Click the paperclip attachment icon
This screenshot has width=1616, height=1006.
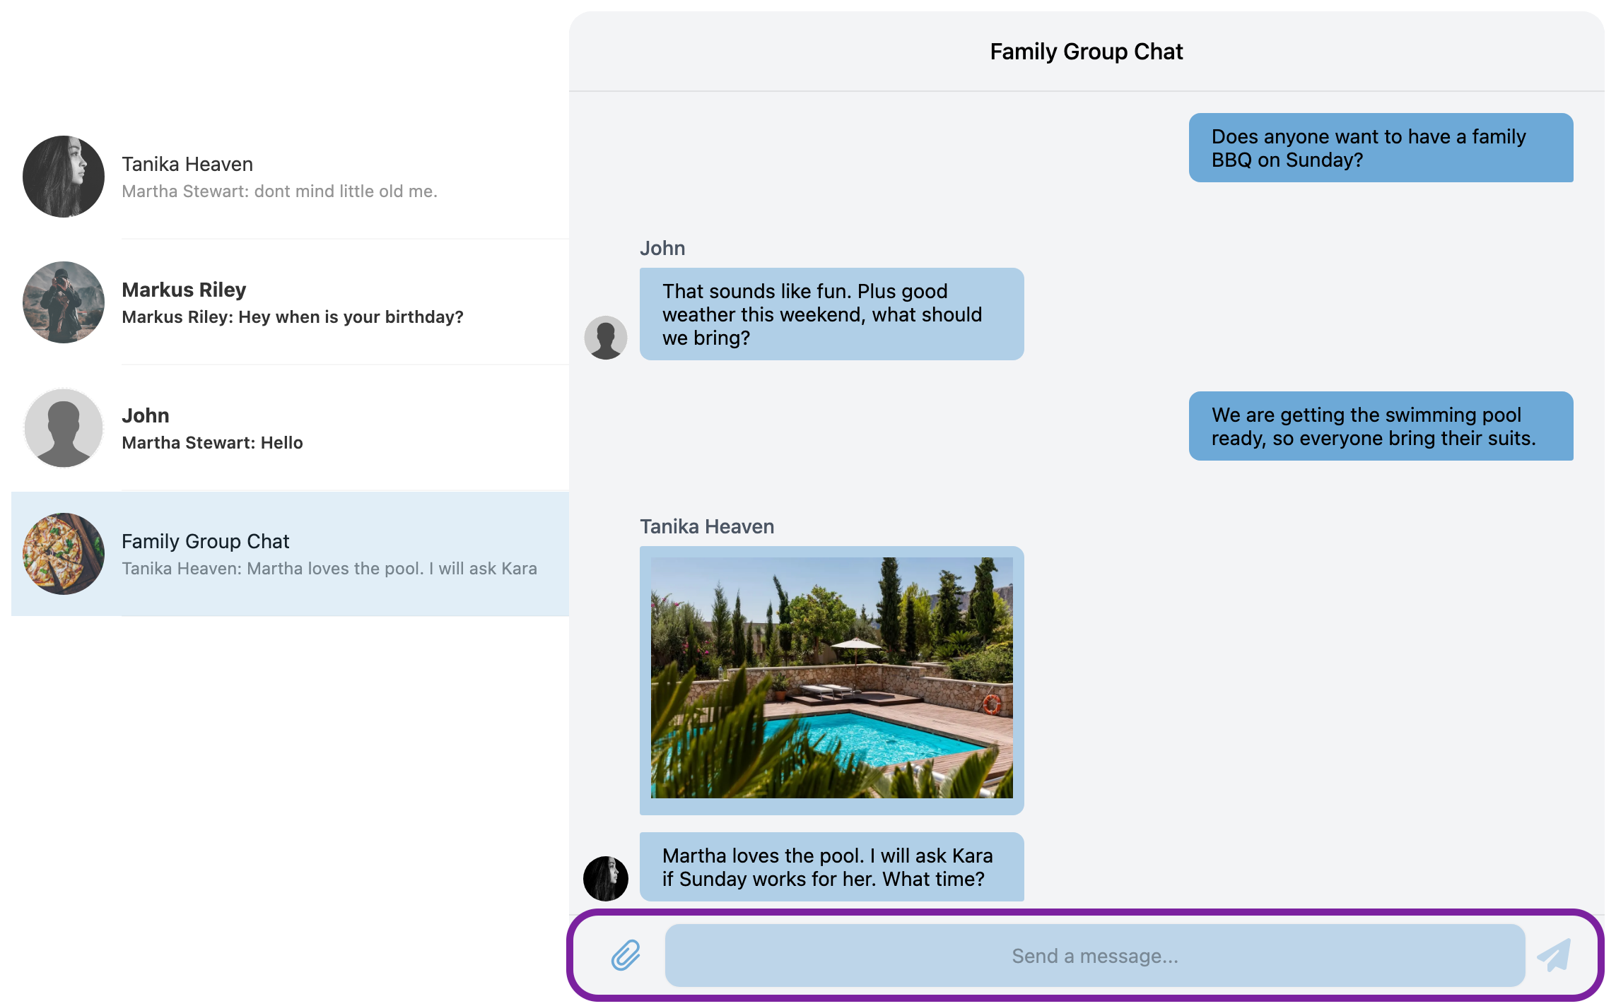click(626, 955)
